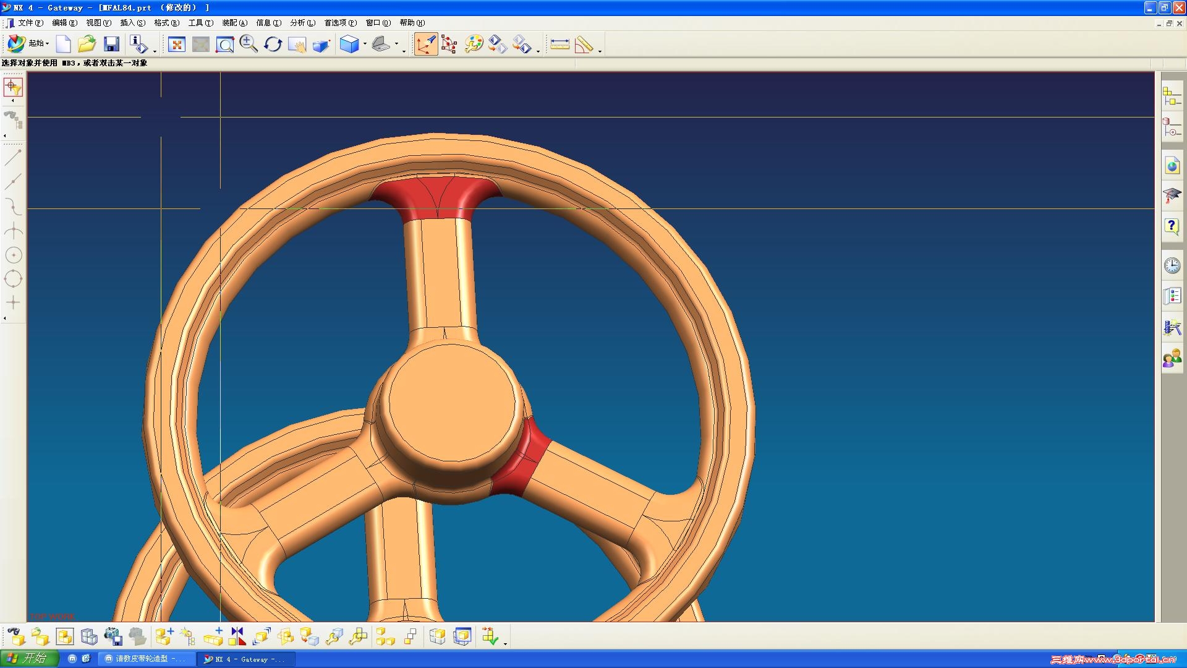Screen dimensions: 1187x668
Task: Open the 文件(F) File menu
Action: click(x=30, y=23)
